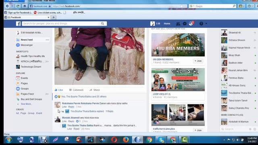The height and width of the screenshot is (145, 258).
Task: Close the Facebook browser tab
Action: (48, 17)
